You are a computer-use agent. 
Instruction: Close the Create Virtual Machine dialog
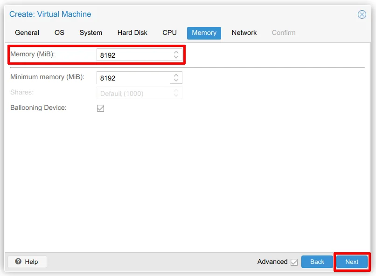pyautogui.click(x=362, y=14)
